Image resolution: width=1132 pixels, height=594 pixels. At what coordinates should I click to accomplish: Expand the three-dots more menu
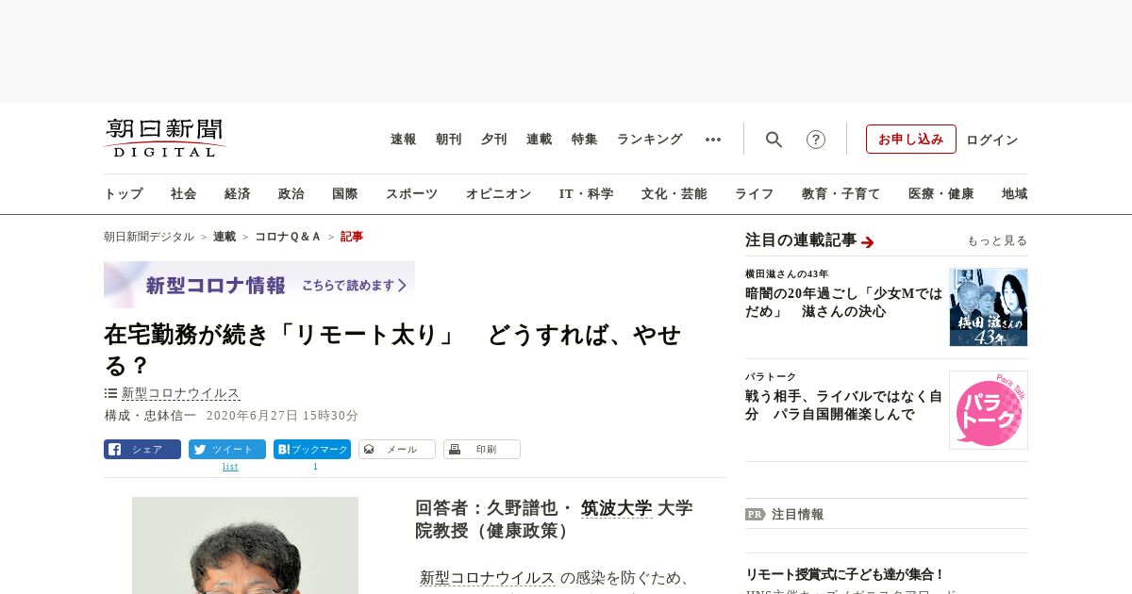pos(713,140)
